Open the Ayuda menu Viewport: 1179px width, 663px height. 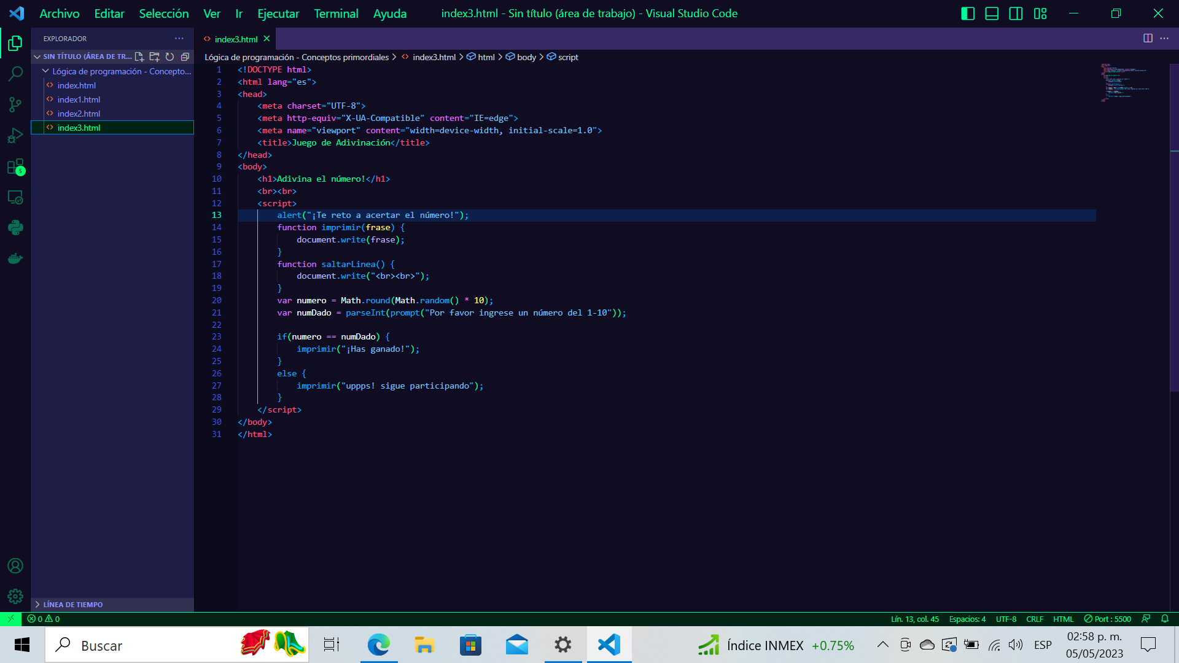click(x=390, y=14)
